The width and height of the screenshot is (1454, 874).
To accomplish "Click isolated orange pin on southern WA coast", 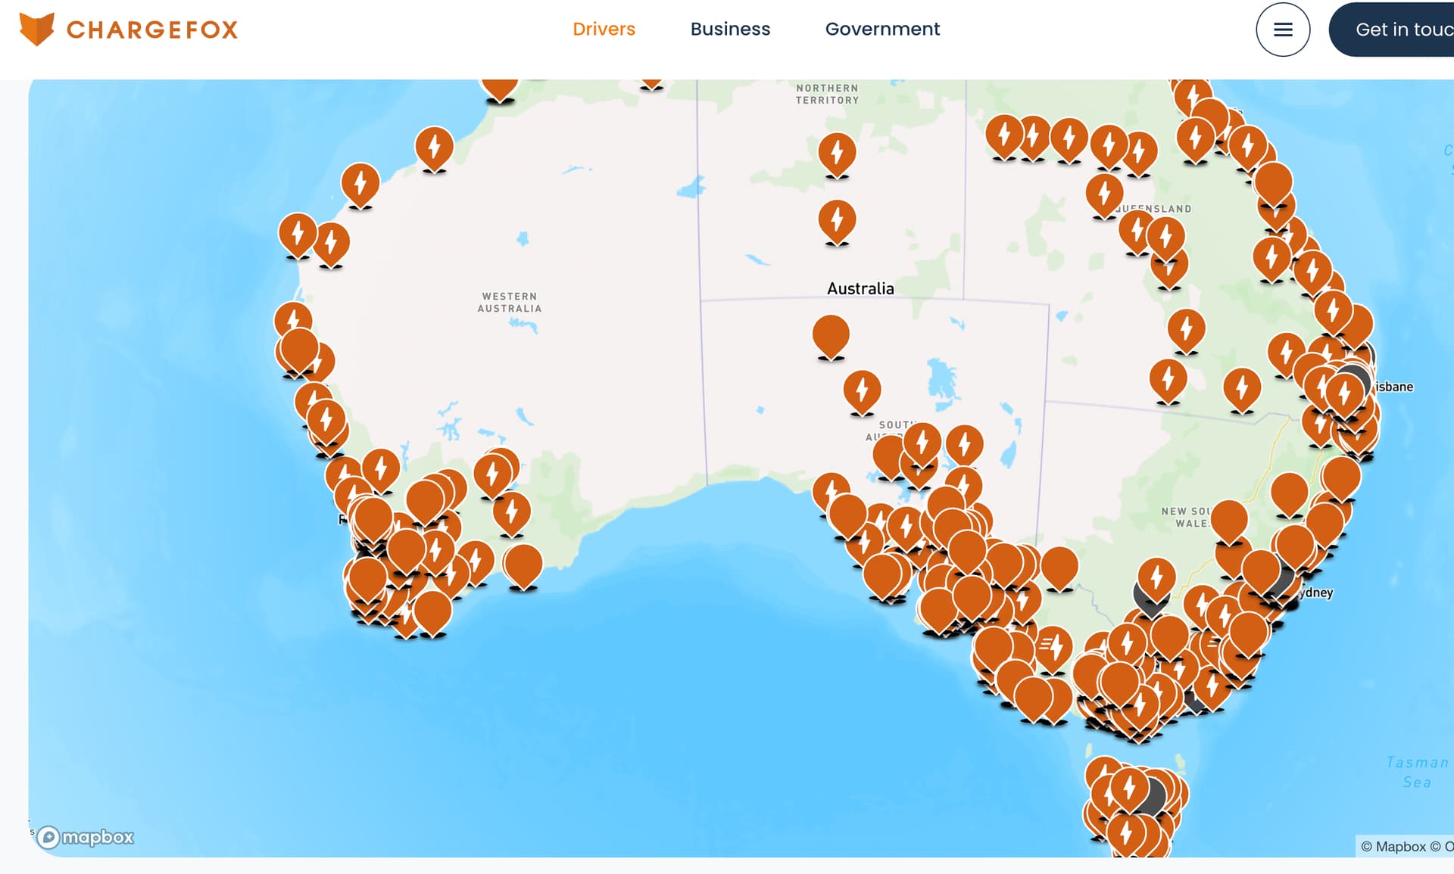I will (523, 564).
